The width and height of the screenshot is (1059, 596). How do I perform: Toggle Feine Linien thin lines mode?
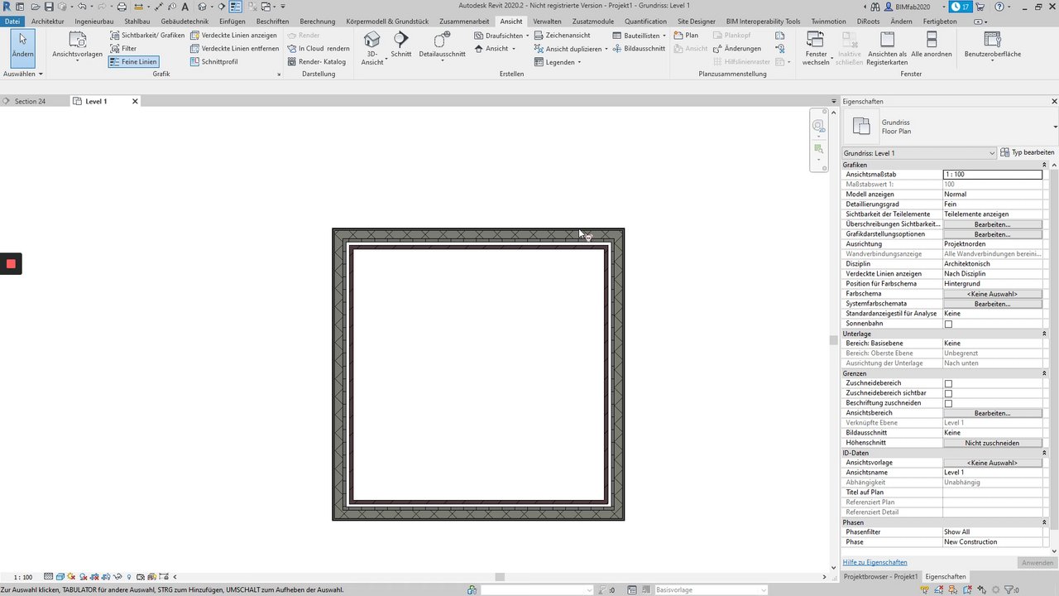tap(132, 62)
